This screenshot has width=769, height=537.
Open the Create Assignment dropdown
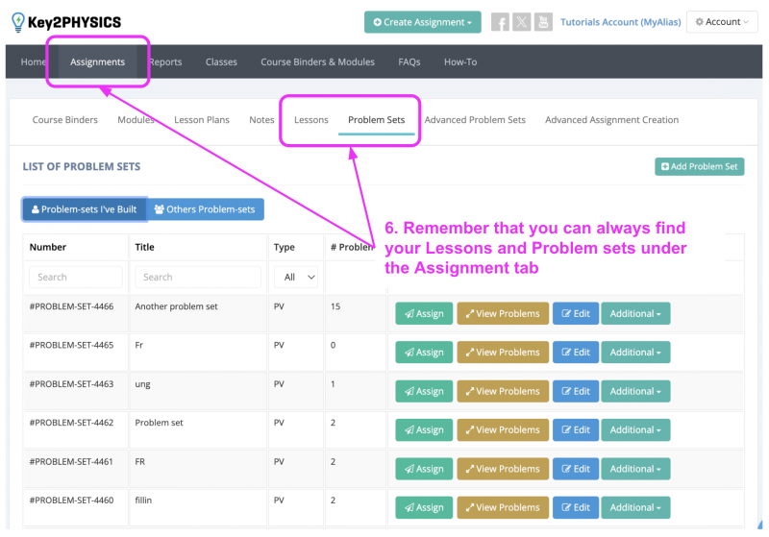[422, 22]
